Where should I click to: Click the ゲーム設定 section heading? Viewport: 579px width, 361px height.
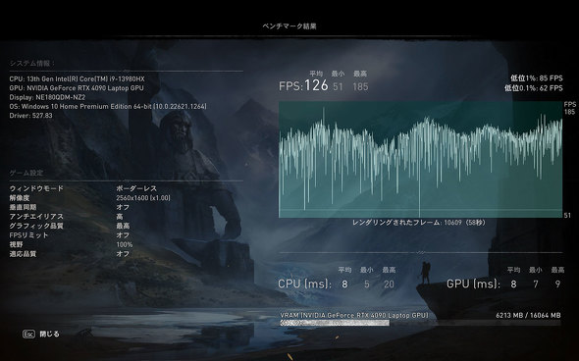tap(26, 173)
